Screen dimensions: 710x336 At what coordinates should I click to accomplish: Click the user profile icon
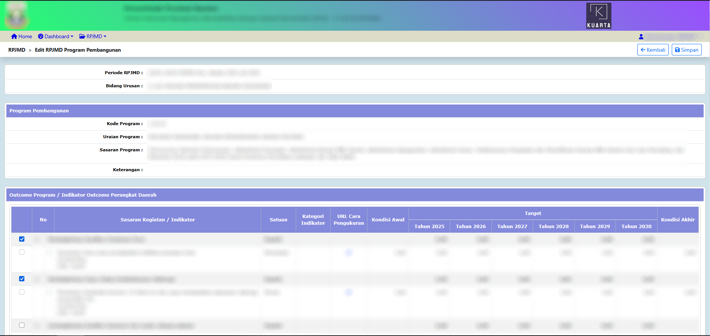(641, 37)
